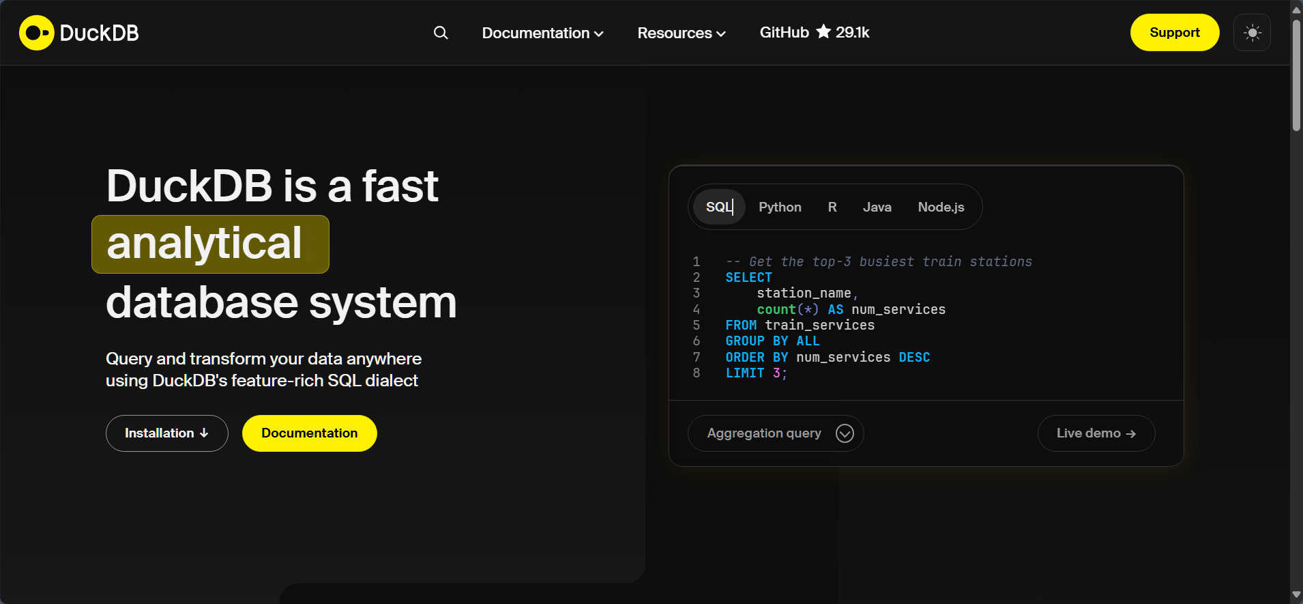The image size is (1303, 604).
Task: Open the Aggregation query dropdown
Action: (776, 433)
